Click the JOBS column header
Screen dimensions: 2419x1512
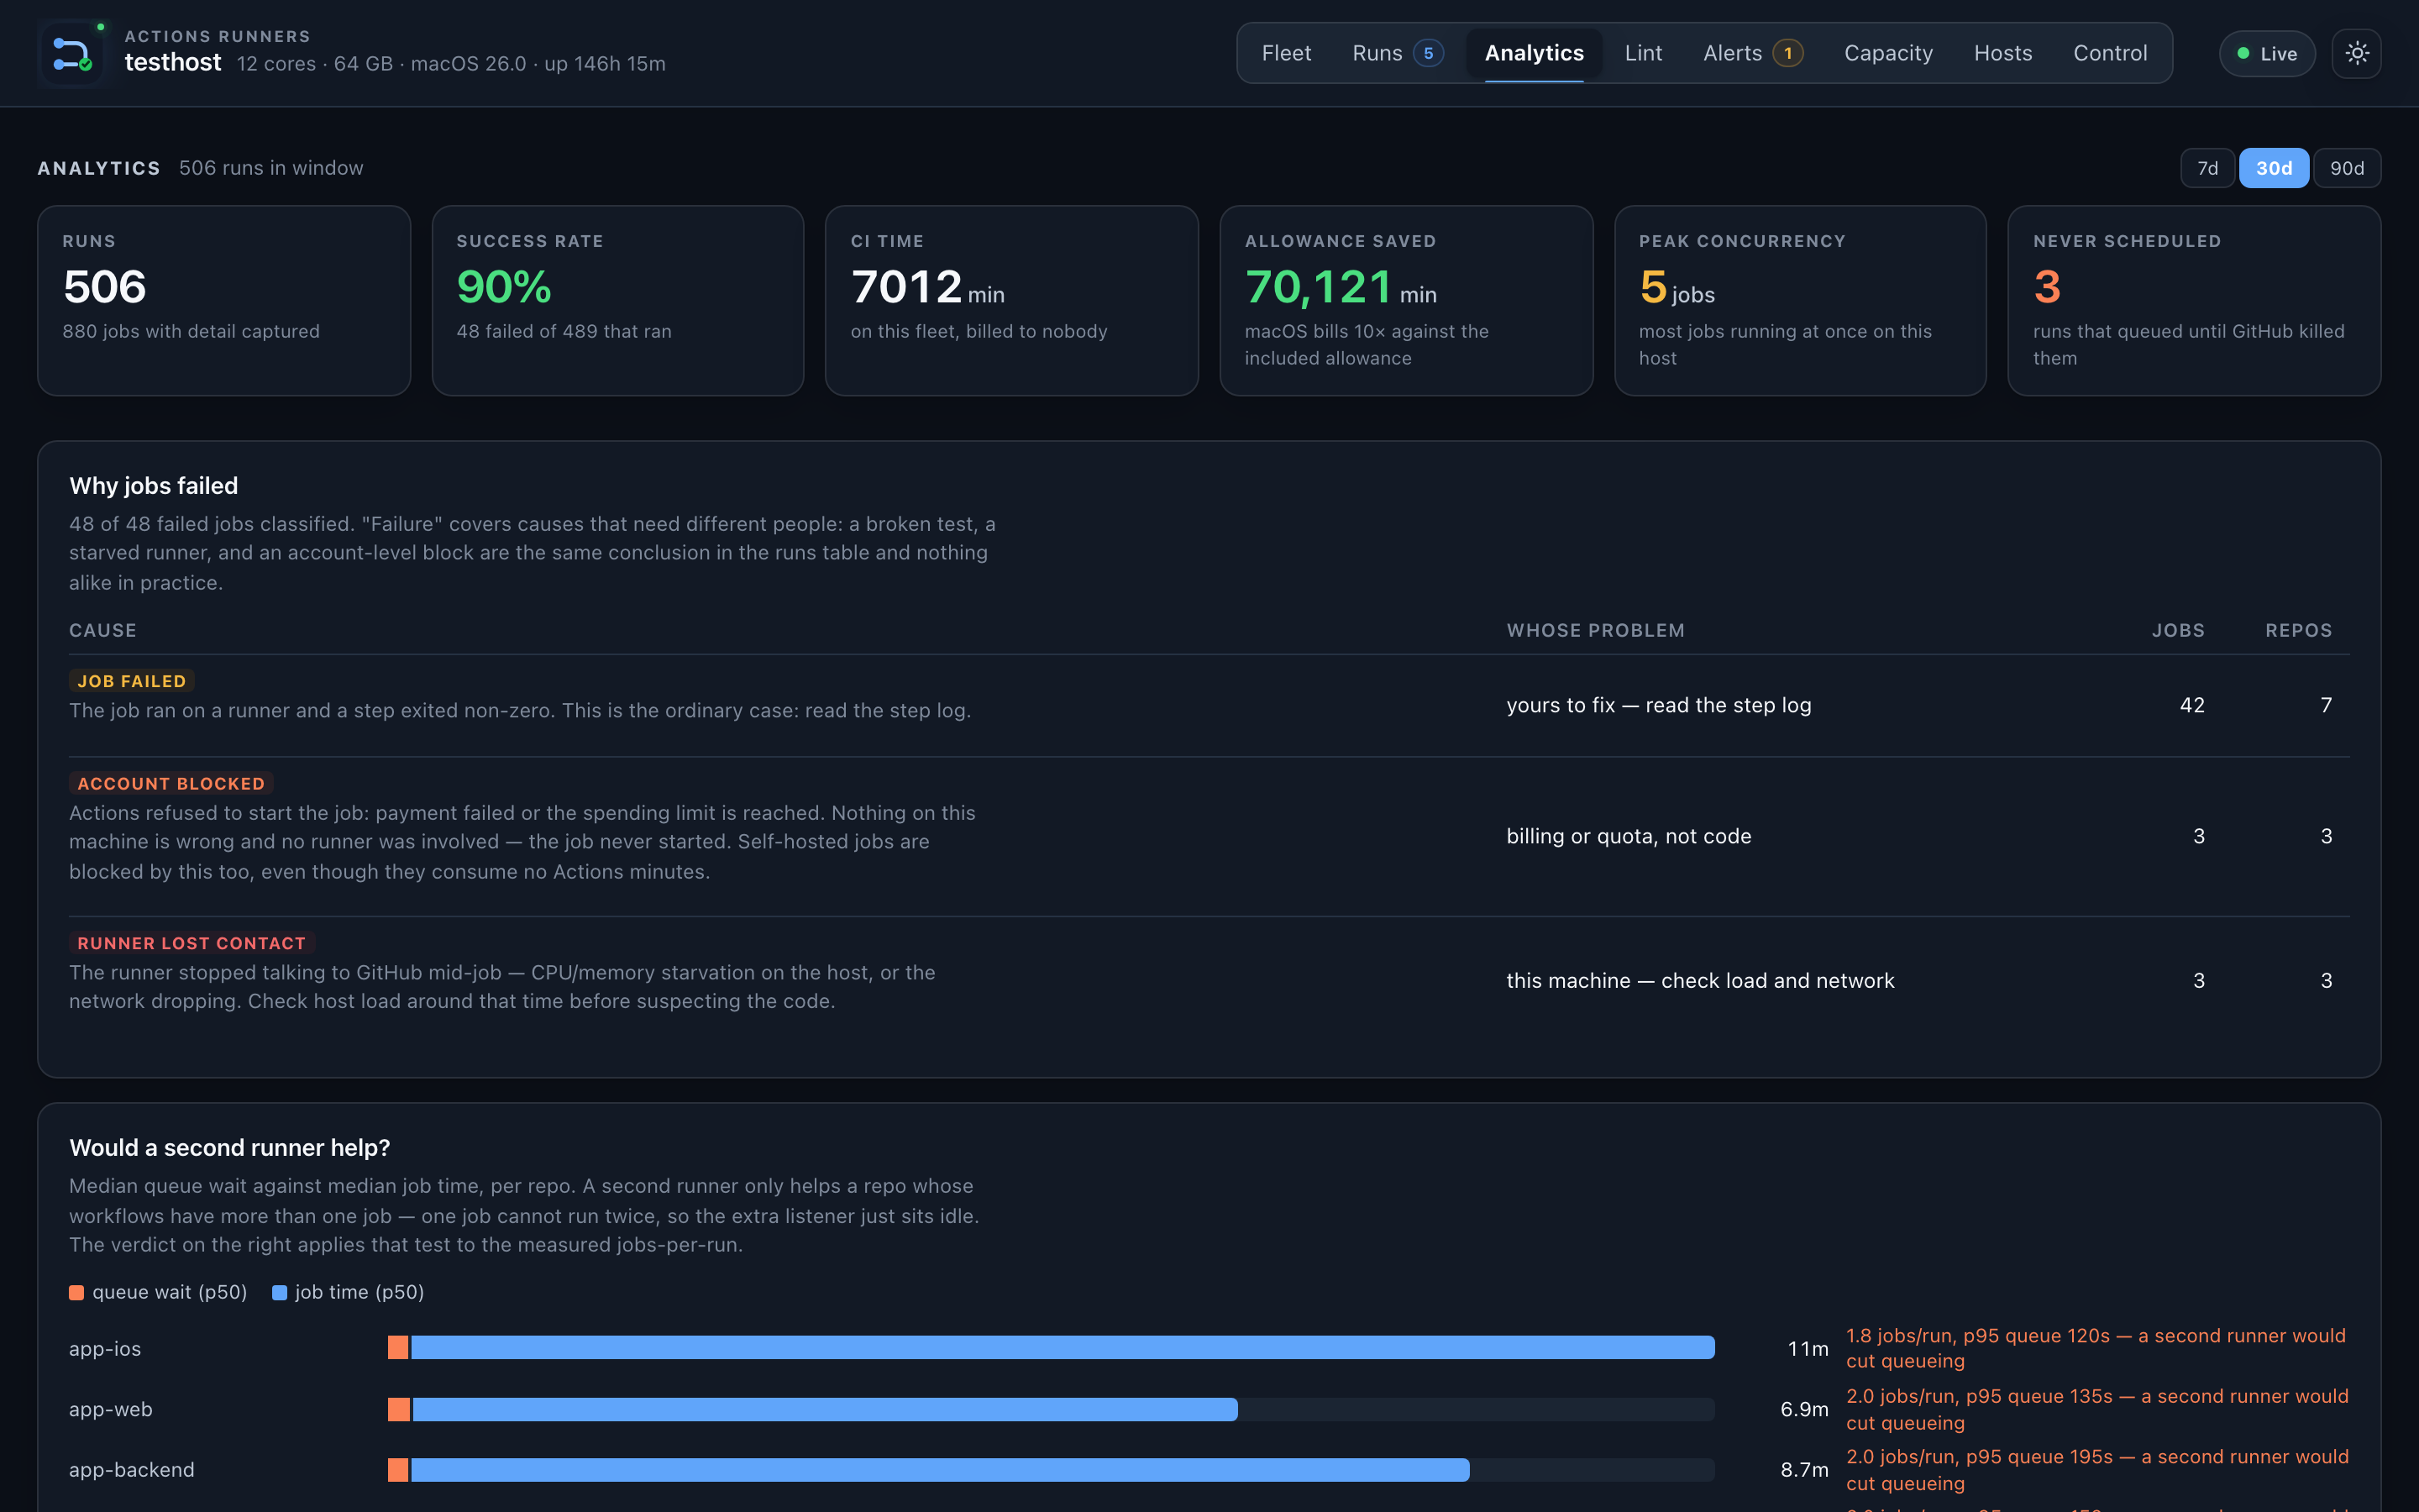coord(2177,630)
